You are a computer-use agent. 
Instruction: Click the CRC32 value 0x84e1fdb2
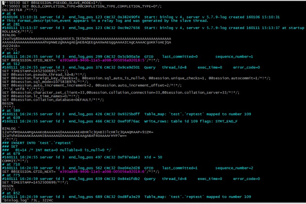tap(129, 179)
